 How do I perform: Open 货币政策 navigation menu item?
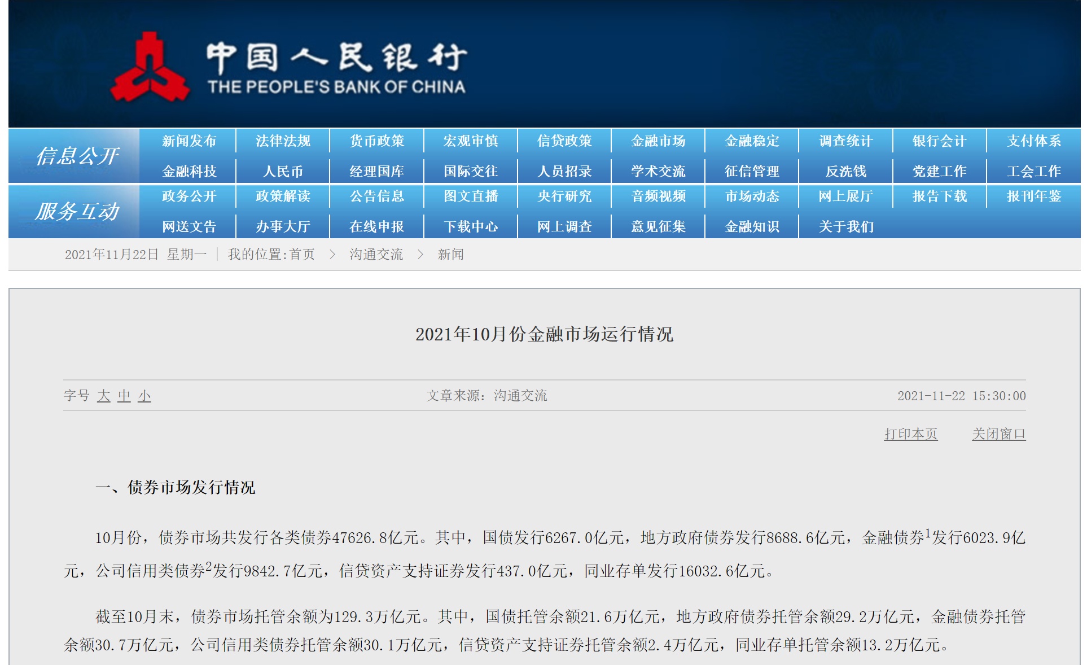[x=377, y=141]
